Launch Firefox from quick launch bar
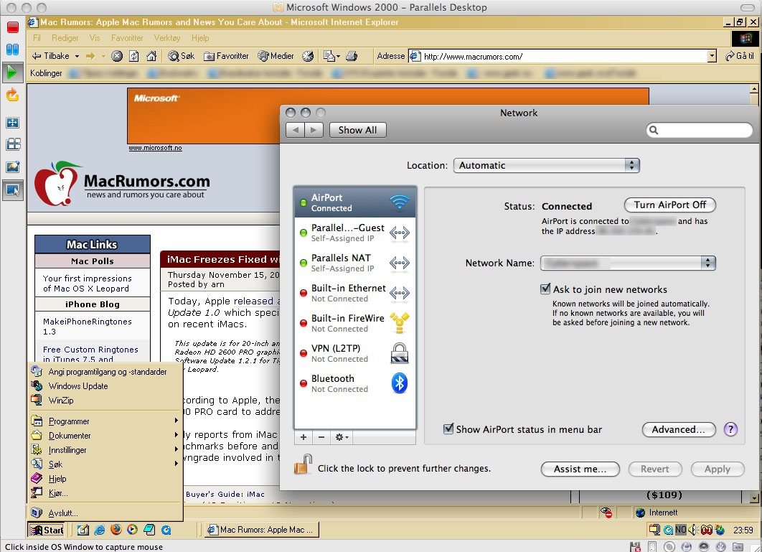Viewport: 762px width, 552px height. pos(116,530)
